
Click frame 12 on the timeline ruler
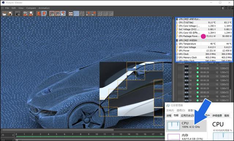[113, 134]
